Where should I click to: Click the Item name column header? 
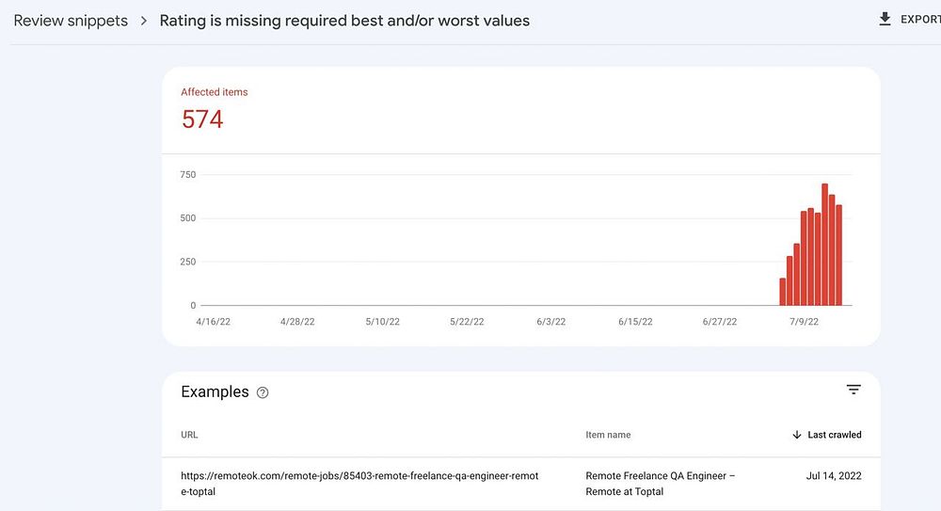pyautogui.click(x=608, y=435)
